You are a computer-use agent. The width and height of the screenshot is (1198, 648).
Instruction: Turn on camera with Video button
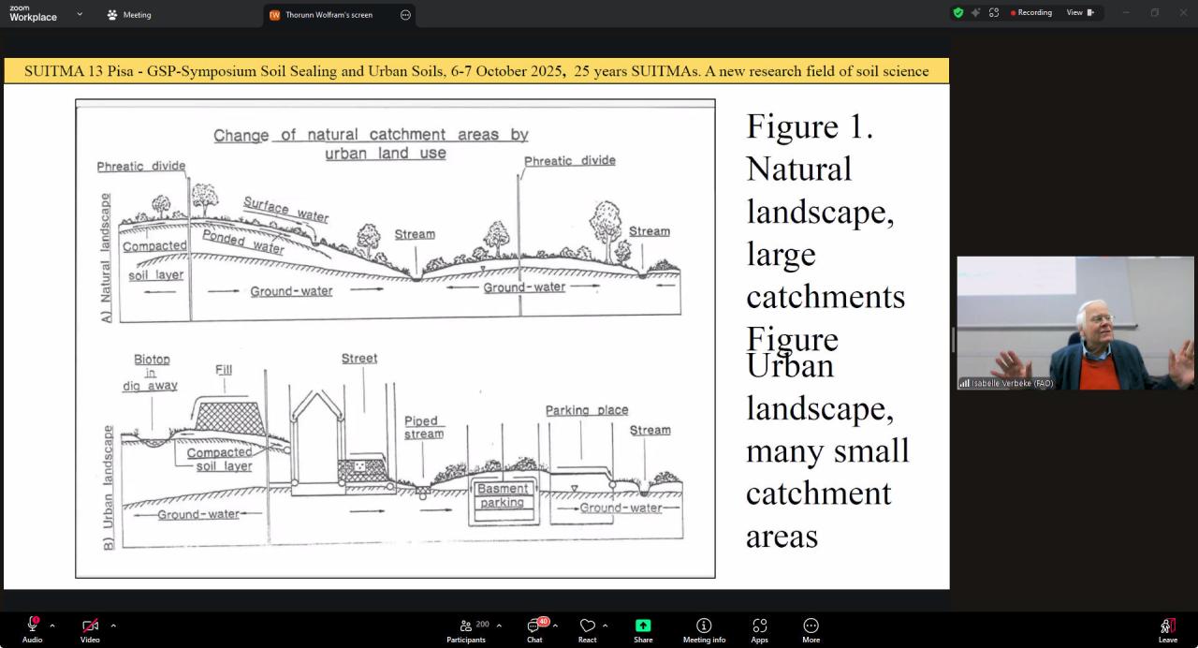pos(90,629)
